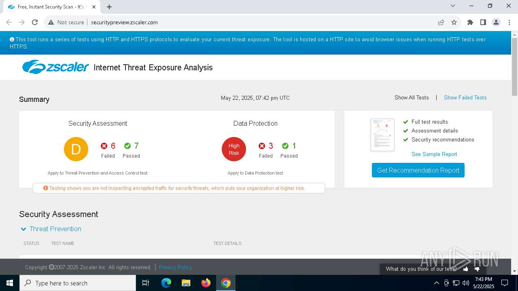Click the browser forward arrow
Screen dimensions: 518x291
click(22, 22)
